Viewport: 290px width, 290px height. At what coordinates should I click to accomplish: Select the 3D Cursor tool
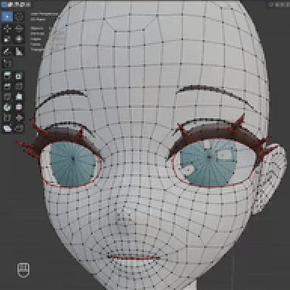point(19,17)
